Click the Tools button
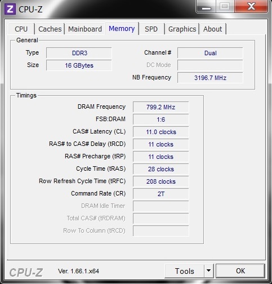The width and height of the screenshot is (272, 284). click(184, 270)
